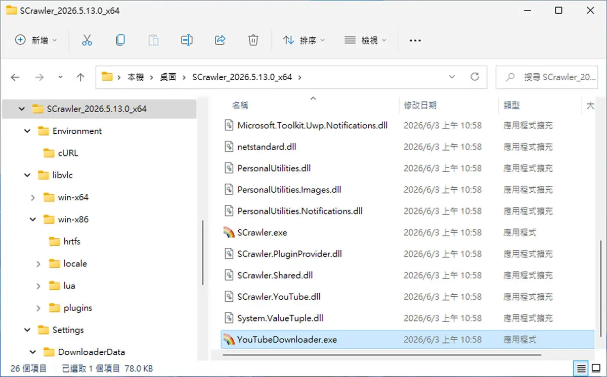The image size is (607, 377).
Task: Click SCrawler_2026.5.13.0_x64 breadcrumb segment
Action: 242,77
